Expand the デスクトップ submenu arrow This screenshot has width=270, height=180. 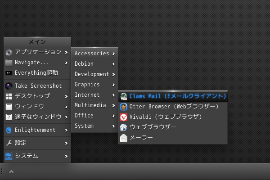pos(66,96)
